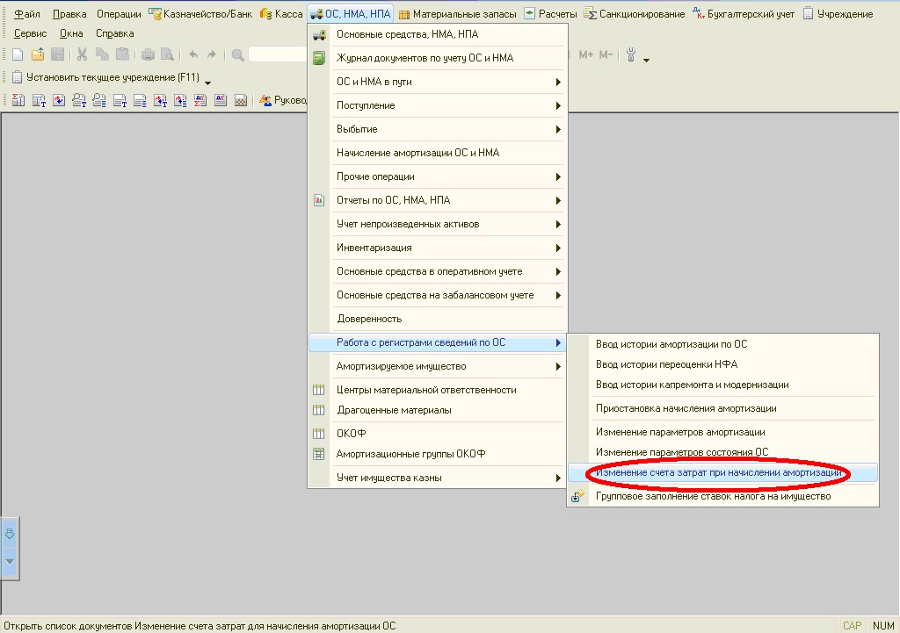Expand the ОС и НМА в пути submenu
The image size is (900, 633).
[x=438, y=82]
